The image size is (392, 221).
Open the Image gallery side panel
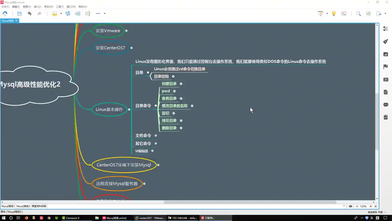click(386, 54)
